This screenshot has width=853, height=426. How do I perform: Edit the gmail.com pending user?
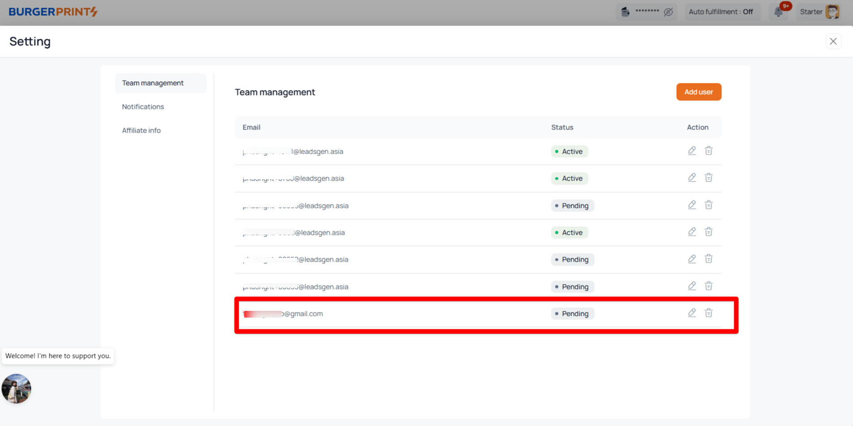pos(692,313)
